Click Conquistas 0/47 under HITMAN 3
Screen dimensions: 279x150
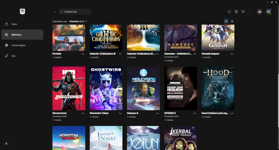pyautogui.click(x=171, y=117)
